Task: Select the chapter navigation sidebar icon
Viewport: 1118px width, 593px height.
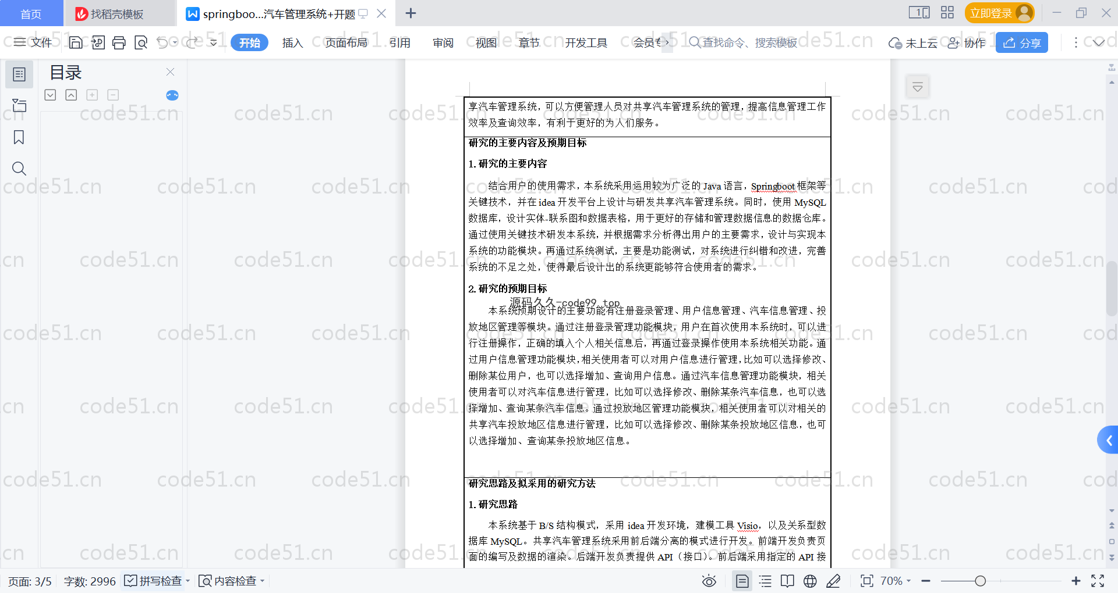Action: [x=19, y=105]
